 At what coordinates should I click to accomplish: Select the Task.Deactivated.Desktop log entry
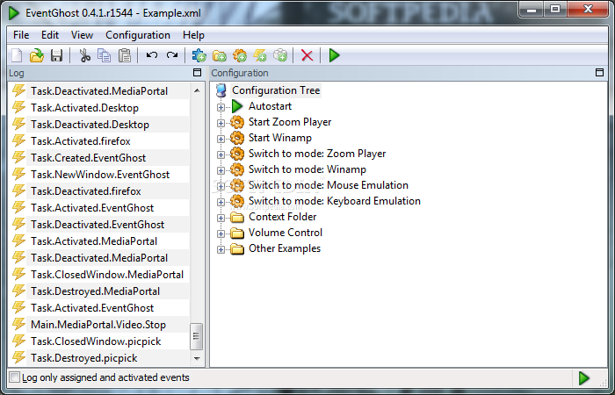(x=90, y=125)
